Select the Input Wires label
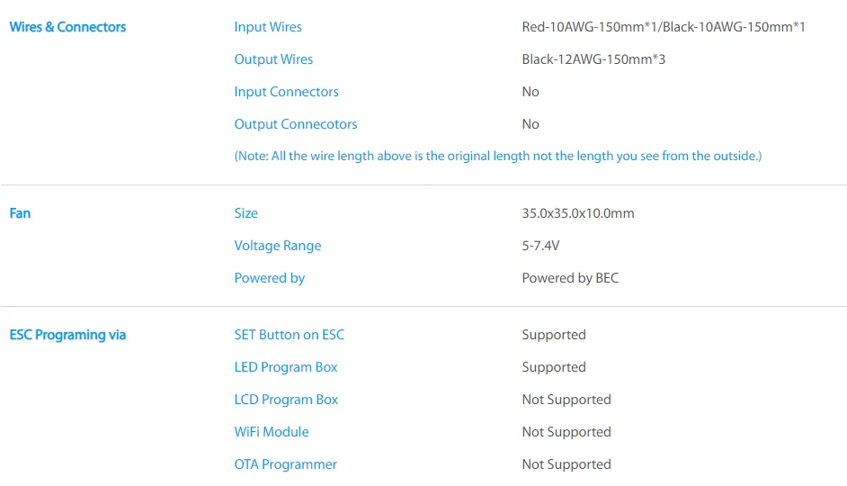The image size is (847, 486). coord(268,27)
